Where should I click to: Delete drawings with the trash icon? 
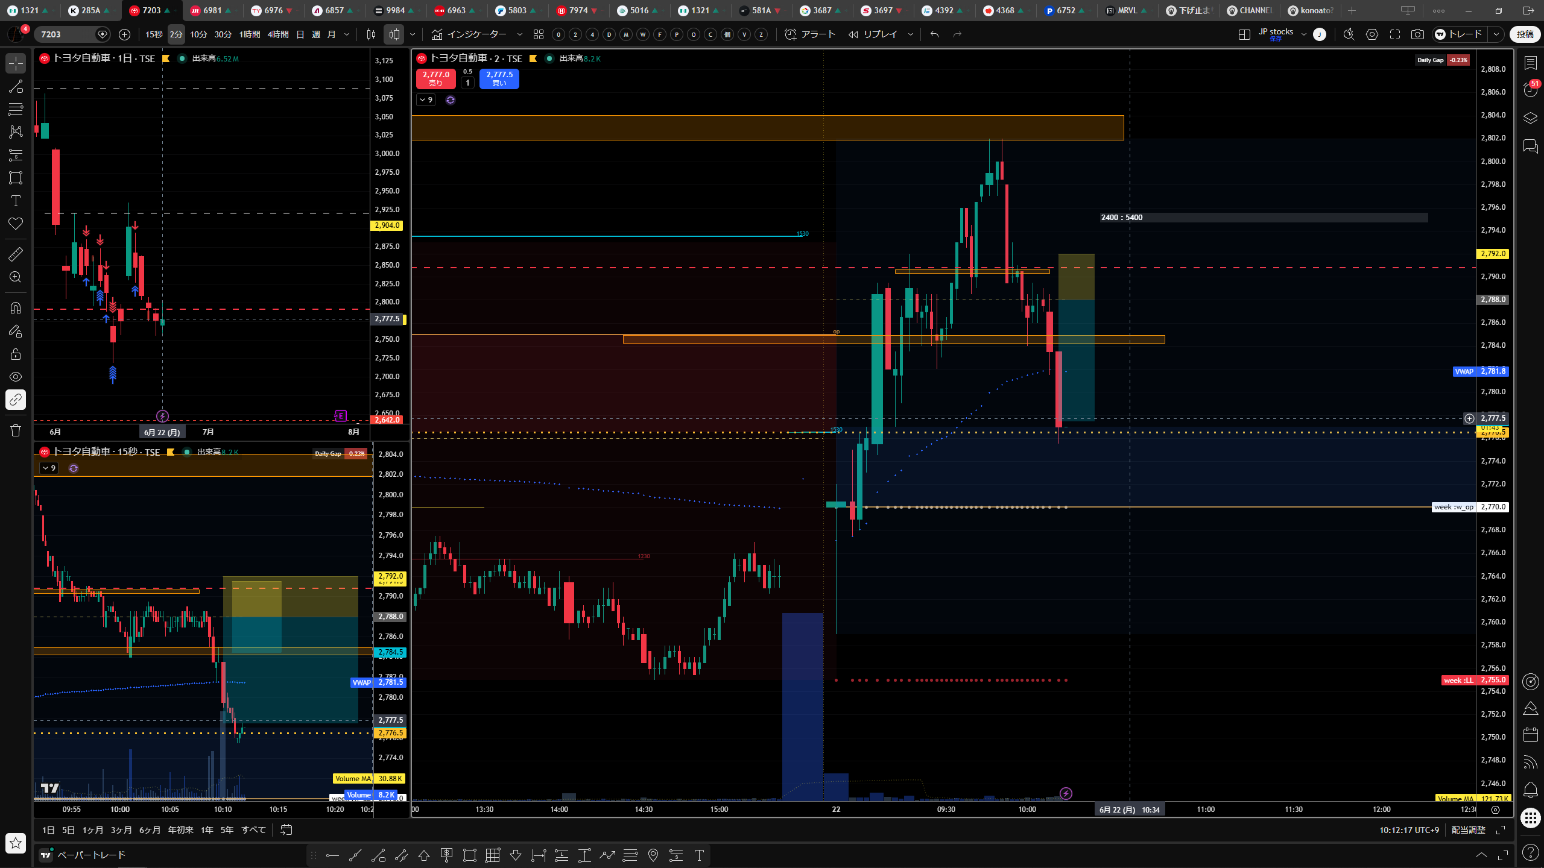[x=16, y=430]
